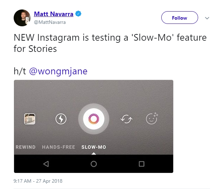This screenshot has height=189, width=223.
Task: Click Matt Navarra's profile avatar
Action: tap(22, 18)
